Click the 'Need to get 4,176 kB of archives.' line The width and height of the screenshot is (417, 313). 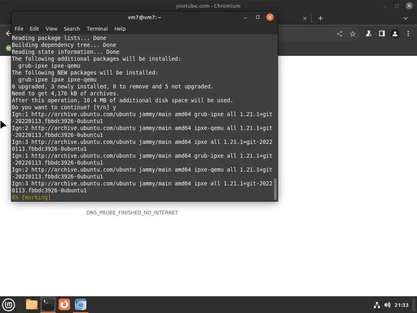[x=65, y=93]
